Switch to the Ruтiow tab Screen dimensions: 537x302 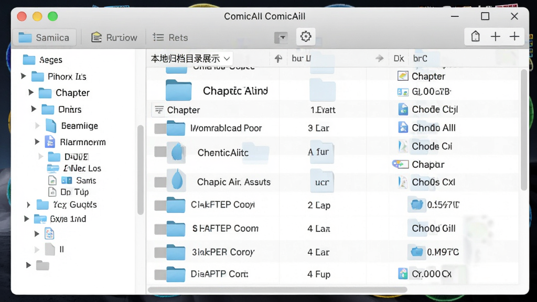coord(114,37)
